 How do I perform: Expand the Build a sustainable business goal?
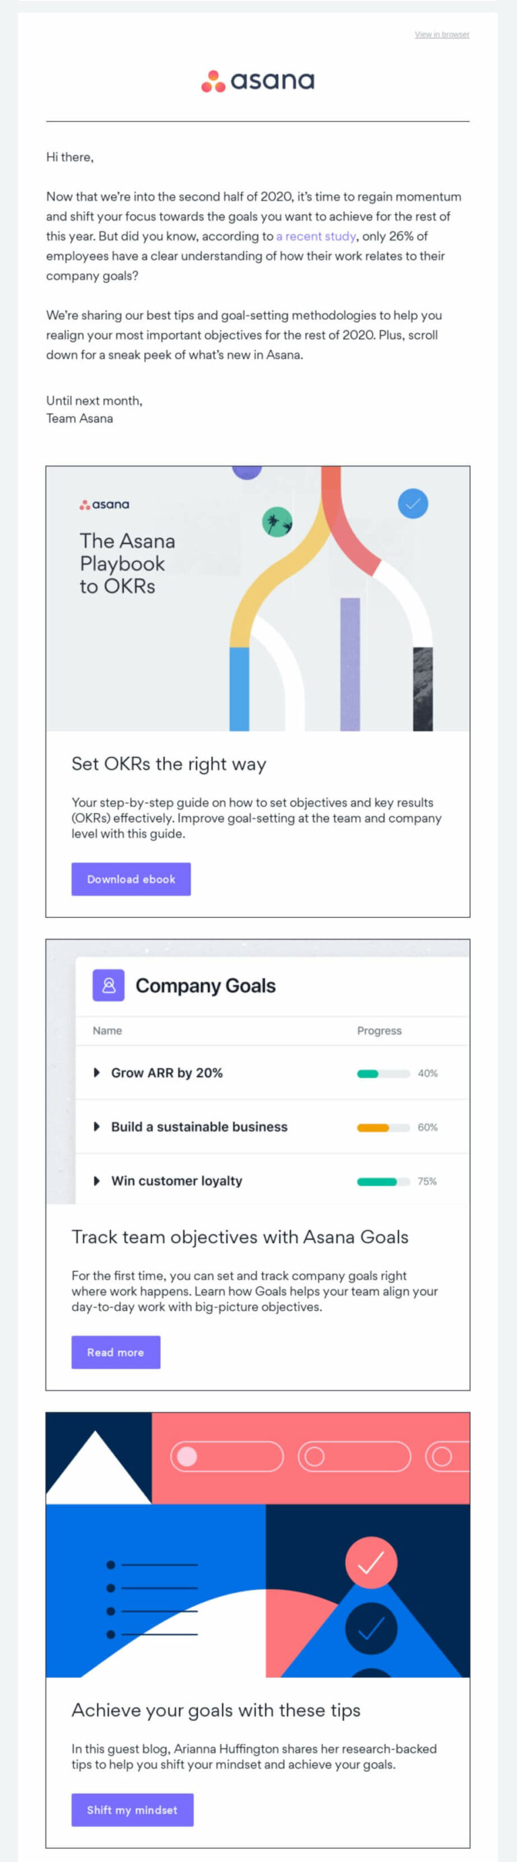(97, 1127)
